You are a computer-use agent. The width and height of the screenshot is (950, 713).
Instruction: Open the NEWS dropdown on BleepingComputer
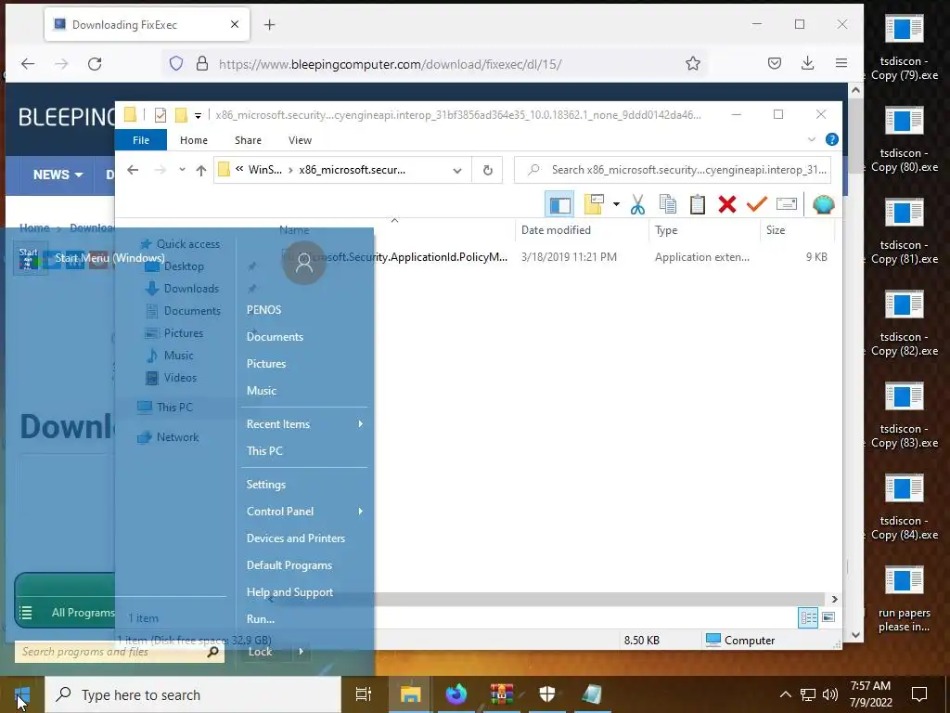point(58,175)
